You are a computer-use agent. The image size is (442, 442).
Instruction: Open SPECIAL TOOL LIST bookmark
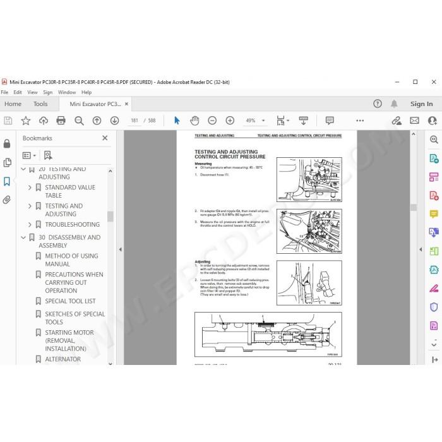pos(70,301)
